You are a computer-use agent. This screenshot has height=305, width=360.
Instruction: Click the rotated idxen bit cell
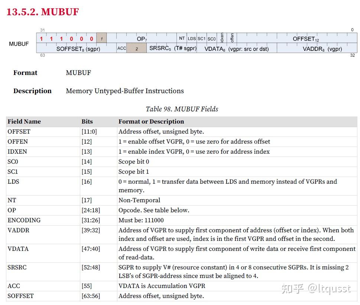222,38
